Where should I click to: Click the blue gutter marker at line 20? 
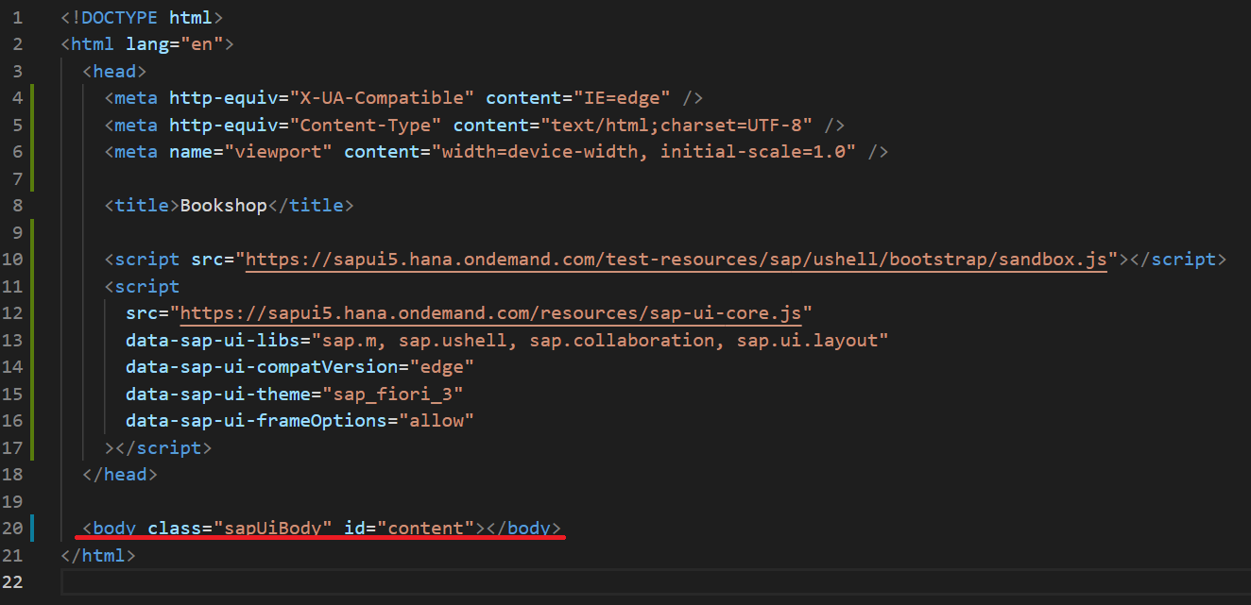coord(32,528)
